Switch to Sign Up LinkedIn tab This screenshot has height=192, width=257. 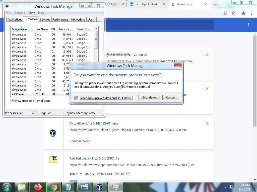147,4
